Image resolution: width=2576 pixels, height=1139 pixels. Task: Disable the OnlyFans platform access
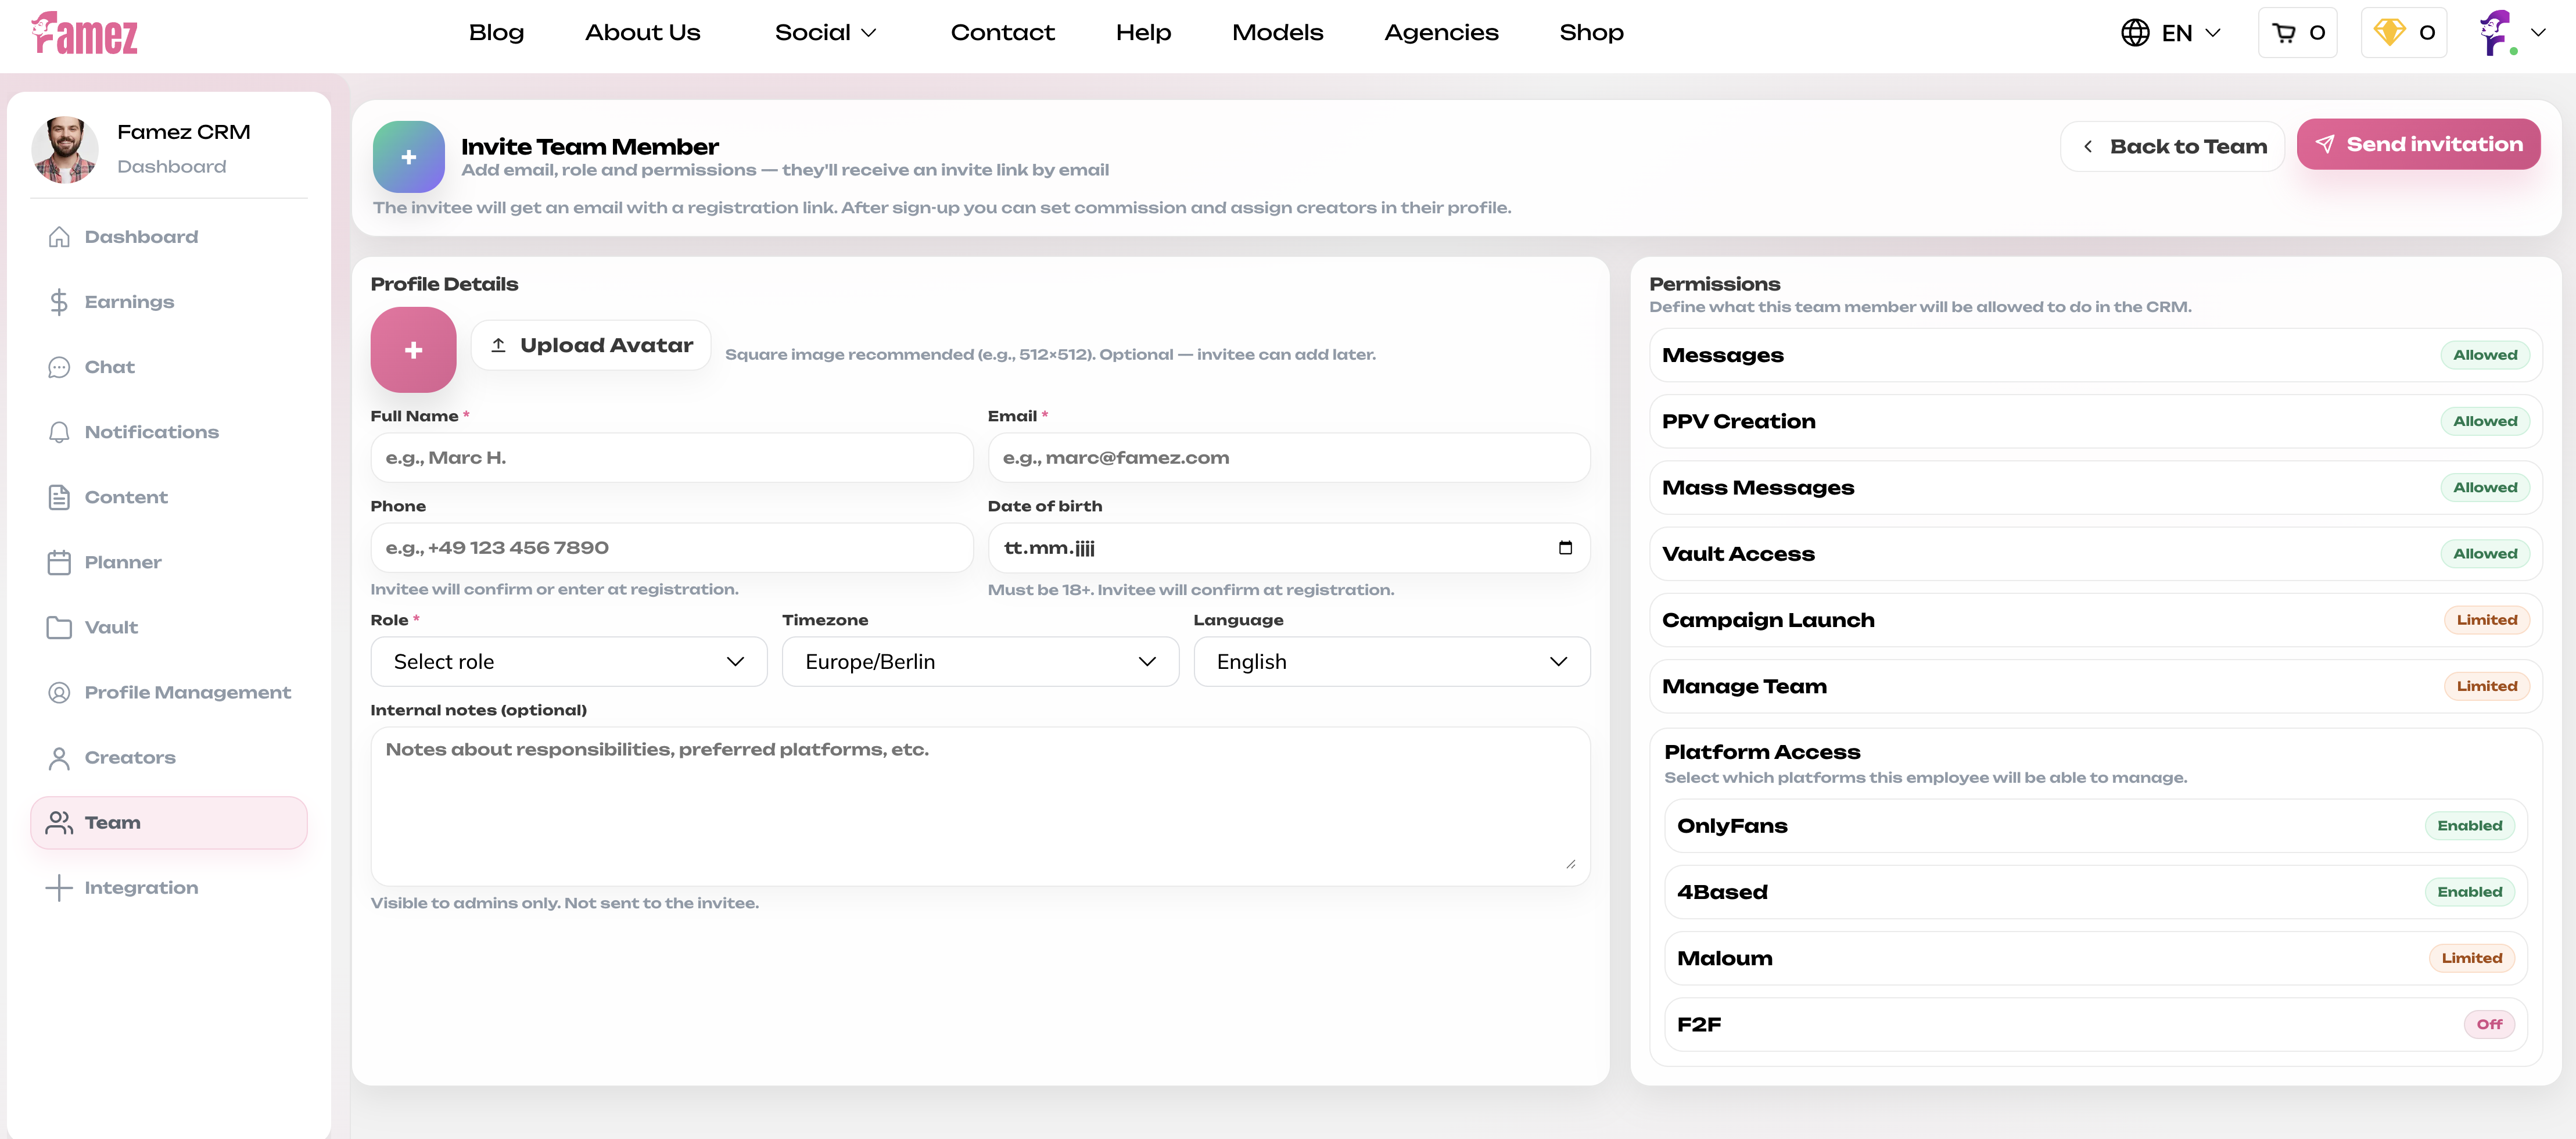click(x=2470, y=825)
